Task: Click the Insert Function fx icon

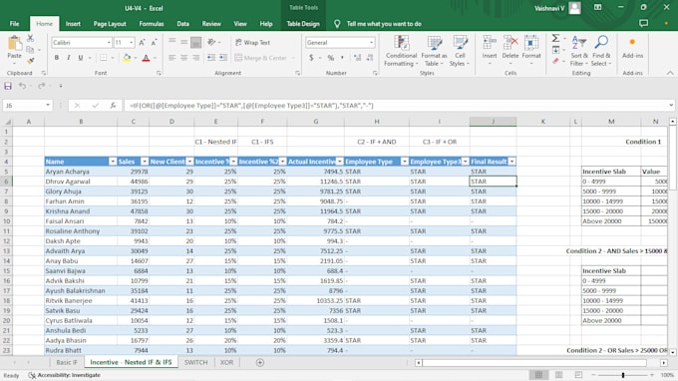Action: tap(113, 105)
